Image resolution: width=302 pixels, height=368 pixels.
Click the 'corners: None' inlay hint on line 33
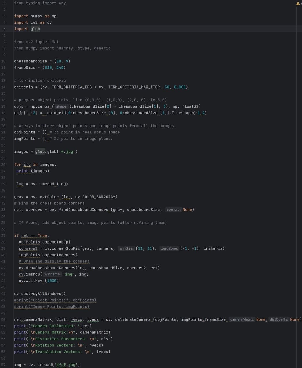tap(173, 210)
